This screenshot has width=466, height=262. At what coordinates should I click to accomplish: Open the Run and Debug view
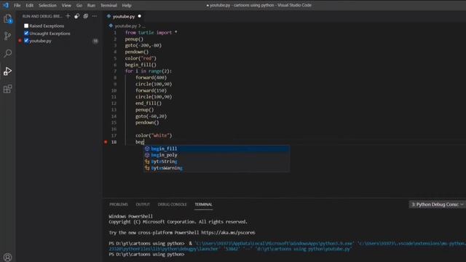[x=8, y=71]
